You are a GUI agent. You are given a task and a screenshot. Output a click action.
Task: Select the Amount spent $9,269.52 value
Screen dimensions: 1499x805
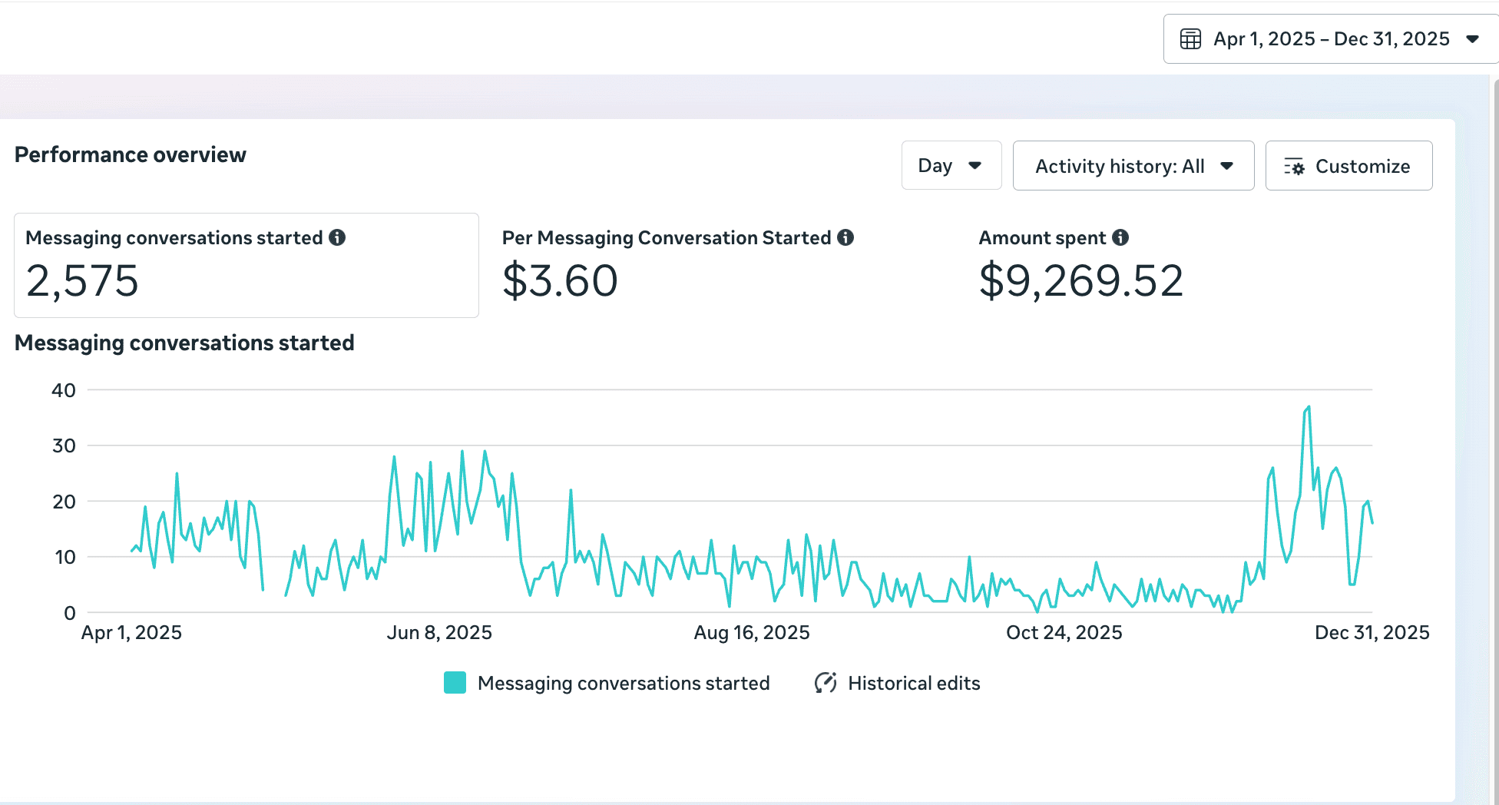click(x=1080, y=280)
